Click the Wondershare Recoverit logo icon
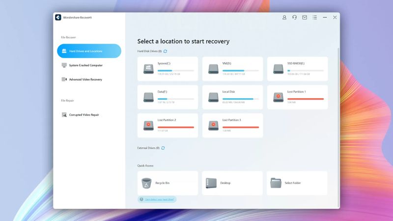Viewport: 393px width, 221px height. tap(58, 17)
